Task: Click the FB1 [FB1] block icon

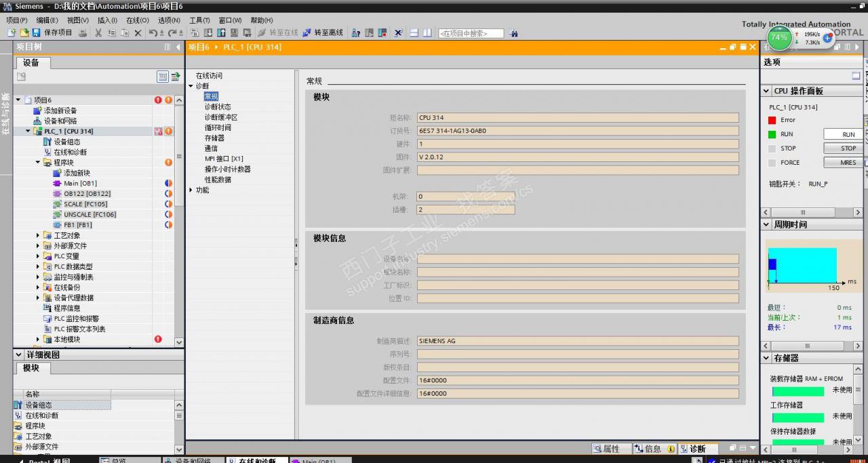Action: pyautogui.click(x=57, y=225)
